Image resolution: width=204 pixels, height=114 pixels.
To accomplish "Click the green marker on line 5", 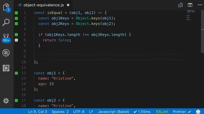I will coord(16,35).
